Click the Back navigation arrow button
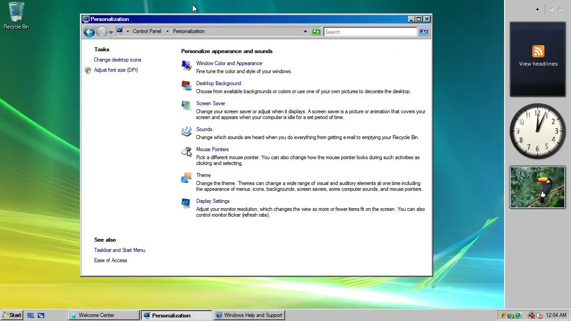The width and height of the screenshot is (571, 321). [x=89, y=32]
